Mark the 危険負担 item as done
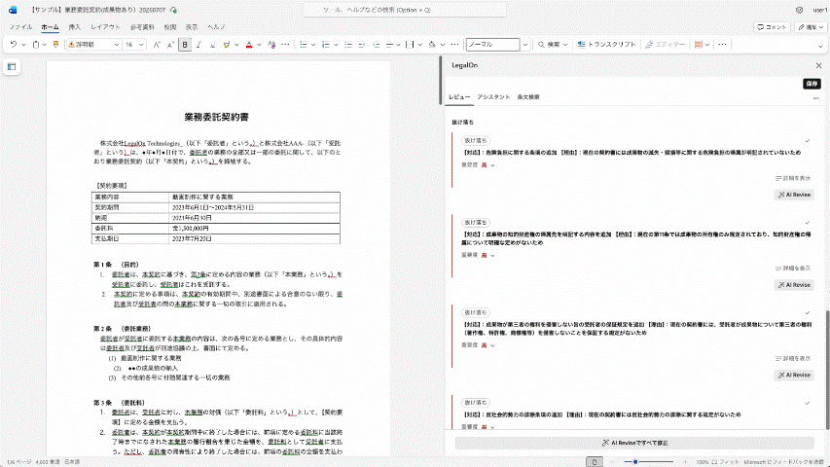Viewport: 830px width, 467px height. pos(808,141)
